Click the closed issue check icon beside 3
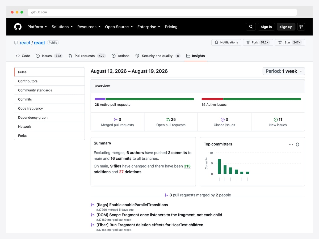This screenshot has height=239, width=319. click(x=223, y=119)
